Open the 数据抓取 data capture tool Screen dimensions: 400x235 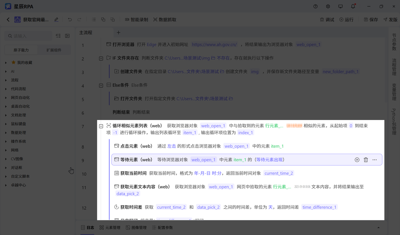[165, 19]
